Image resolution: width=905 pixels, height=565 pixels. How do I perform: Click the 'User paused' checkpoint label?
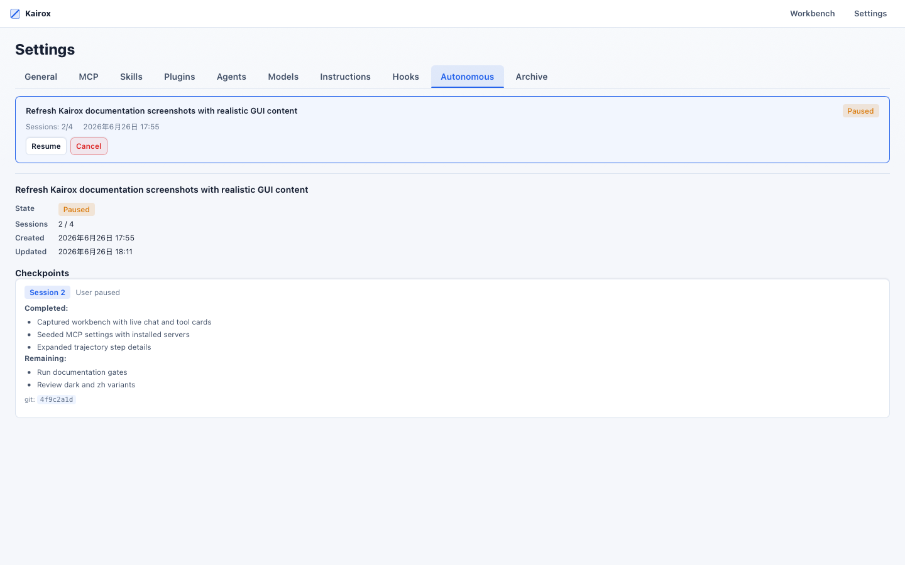click(x=97, y=293)
